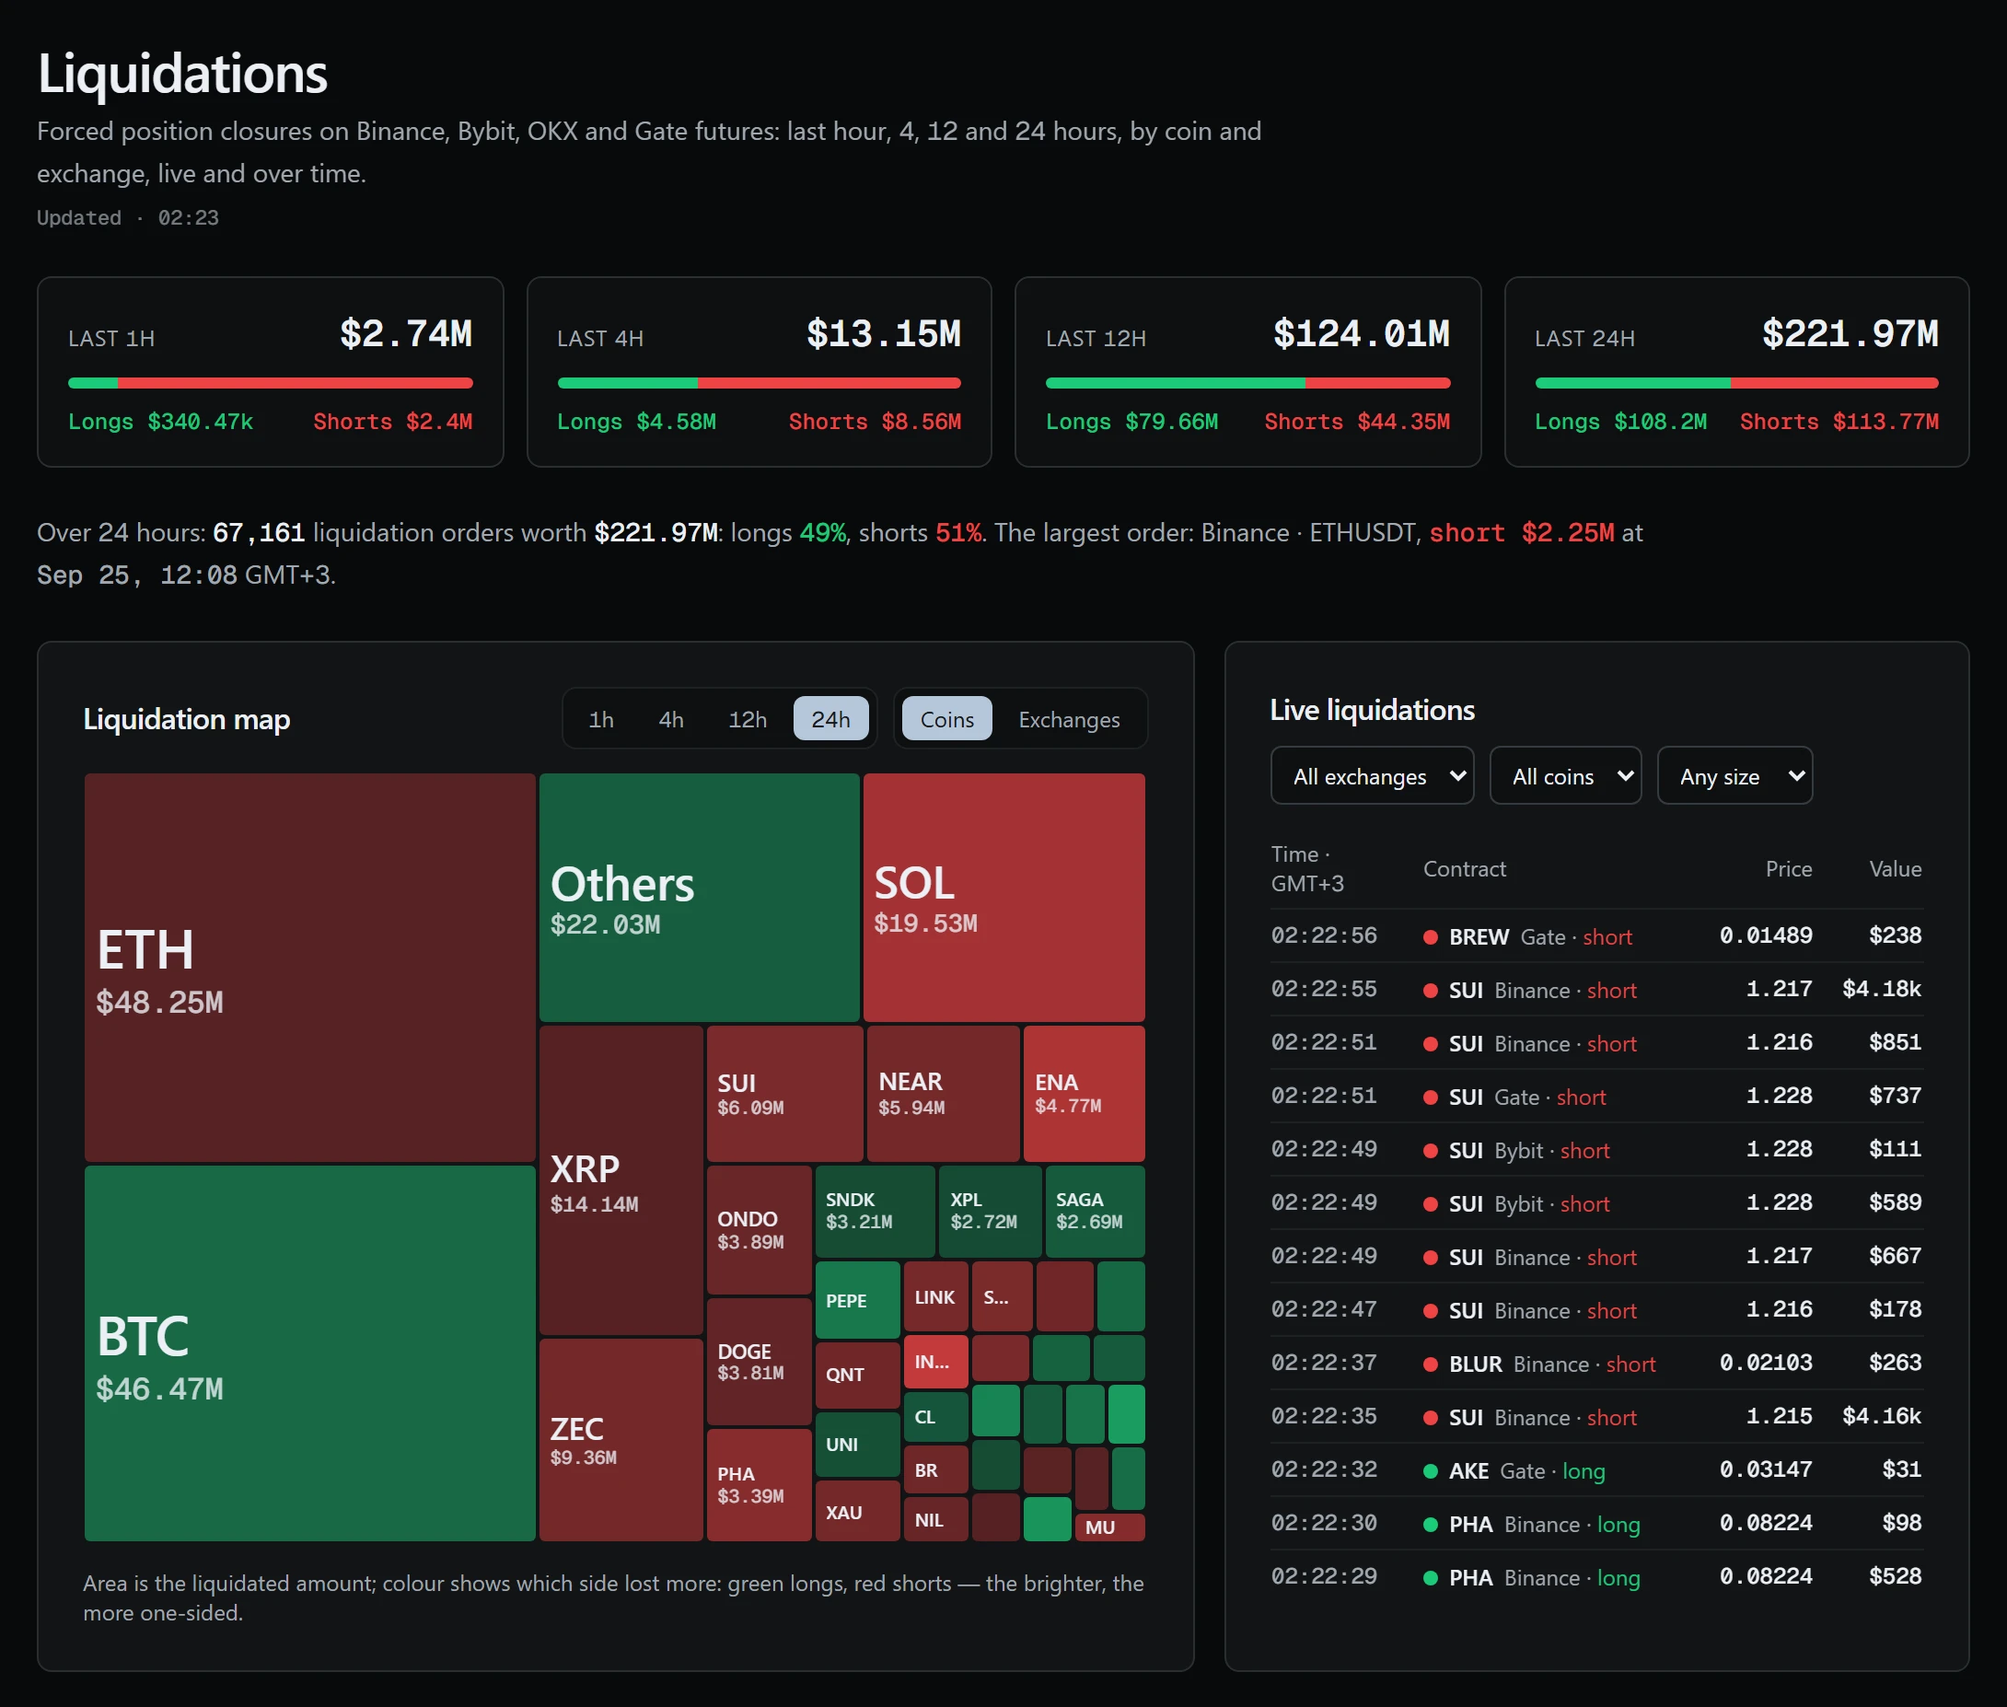Click the BTC $46.47M treemap tile
Viewport: 2007px width, 1707px height.
309,1353
